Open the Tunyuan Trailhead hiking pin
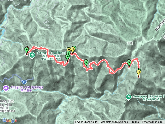This screenshot has height=124, width=165. (32, 56)
